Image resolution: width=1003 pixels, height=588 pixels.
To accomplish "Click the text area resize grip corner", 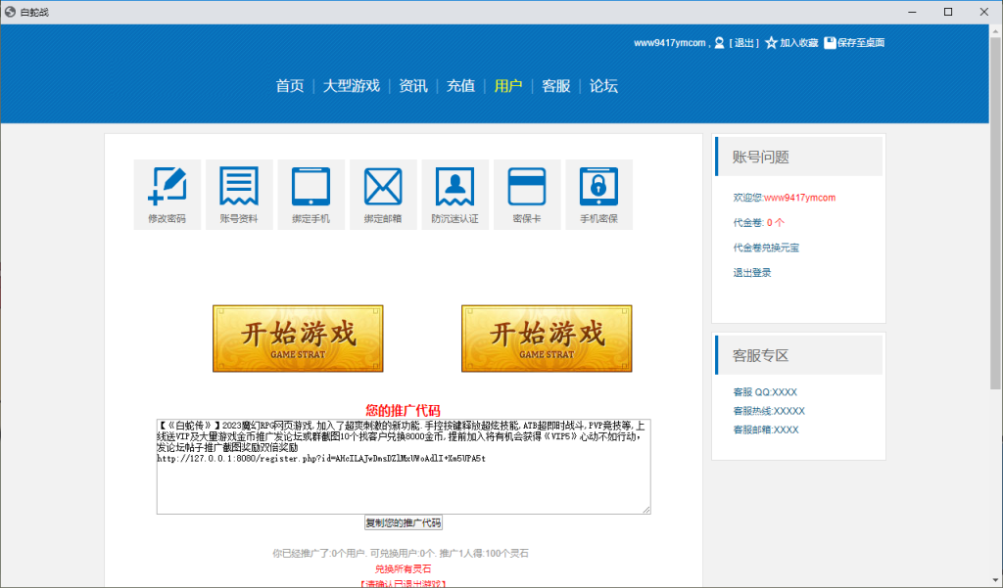I will (x=646, y=510).
